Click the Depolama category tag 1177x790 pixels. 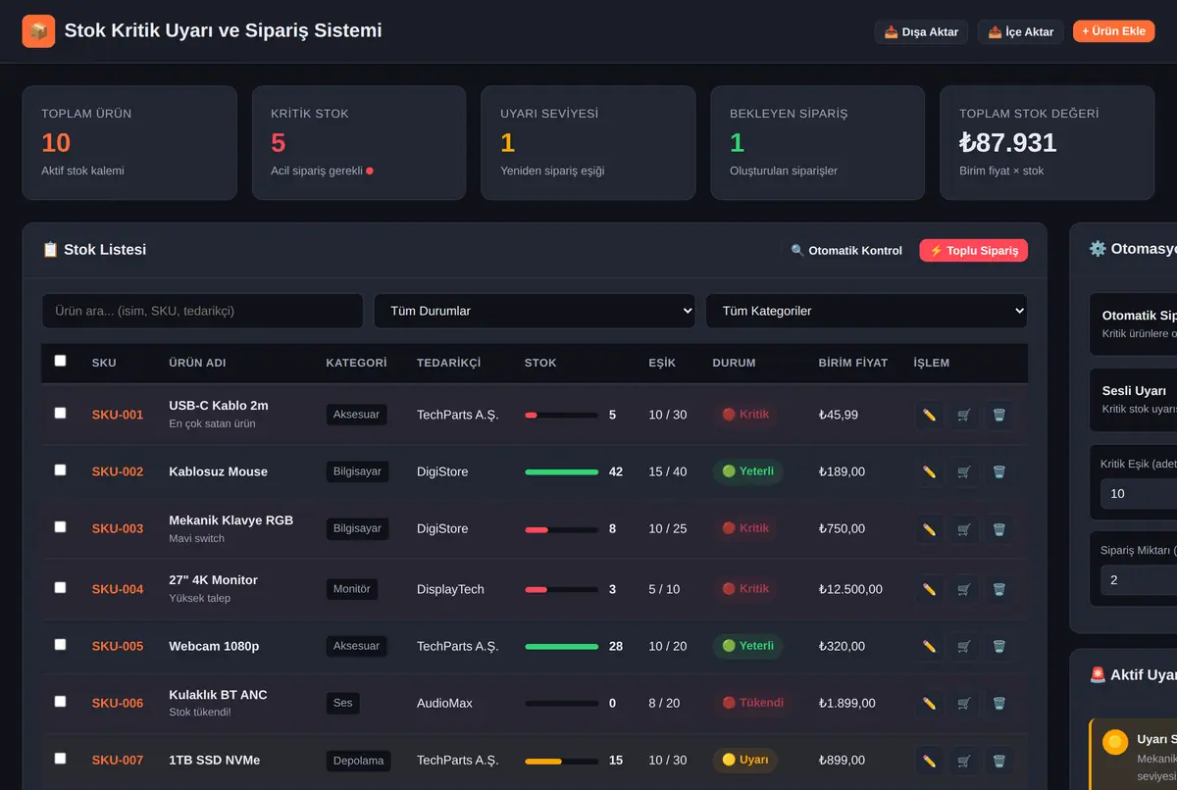[x=358, y=761]
